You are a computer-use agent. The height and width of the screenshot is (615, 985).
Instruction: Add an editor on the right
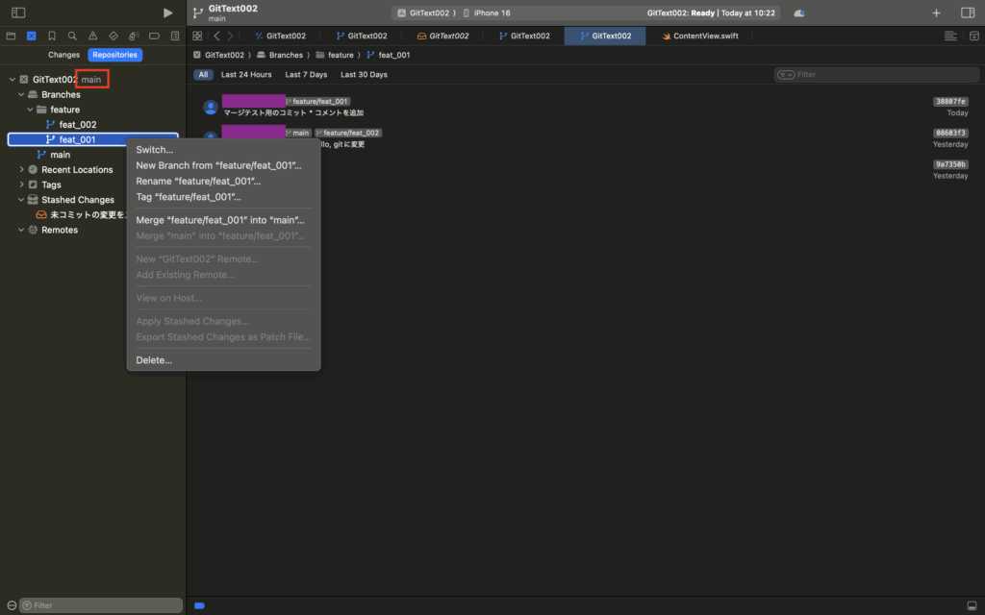tap(974, 36)
